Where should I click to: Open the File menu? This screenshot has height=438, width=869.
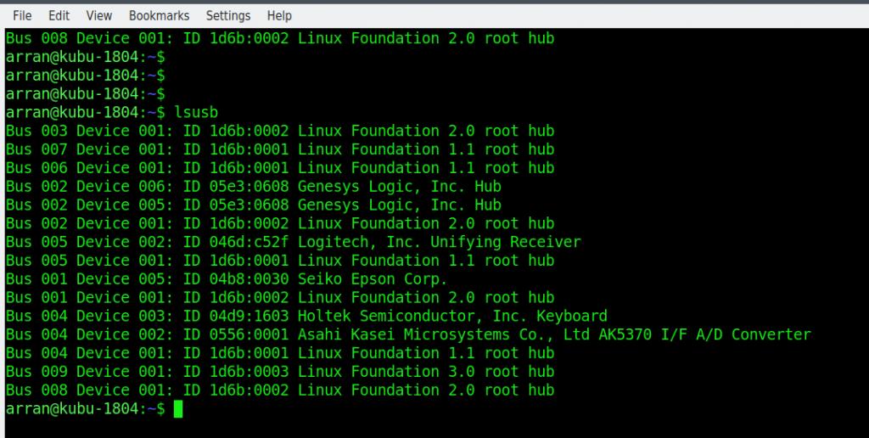click(x=22, y=15)
